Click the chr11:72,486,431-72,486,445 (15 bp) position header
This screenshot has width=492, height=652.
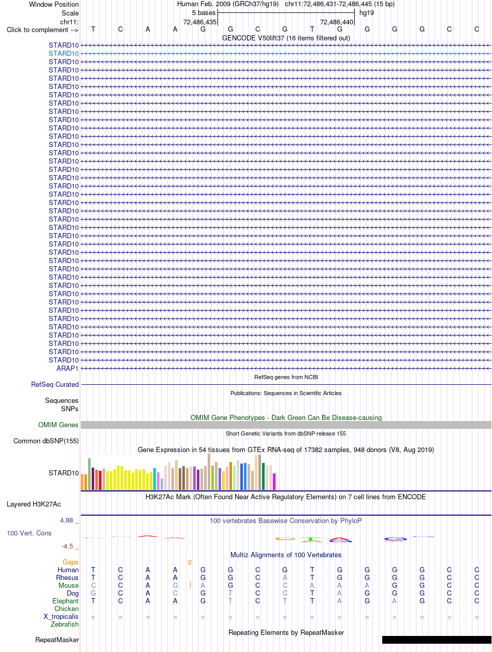(x=340, y=4)
